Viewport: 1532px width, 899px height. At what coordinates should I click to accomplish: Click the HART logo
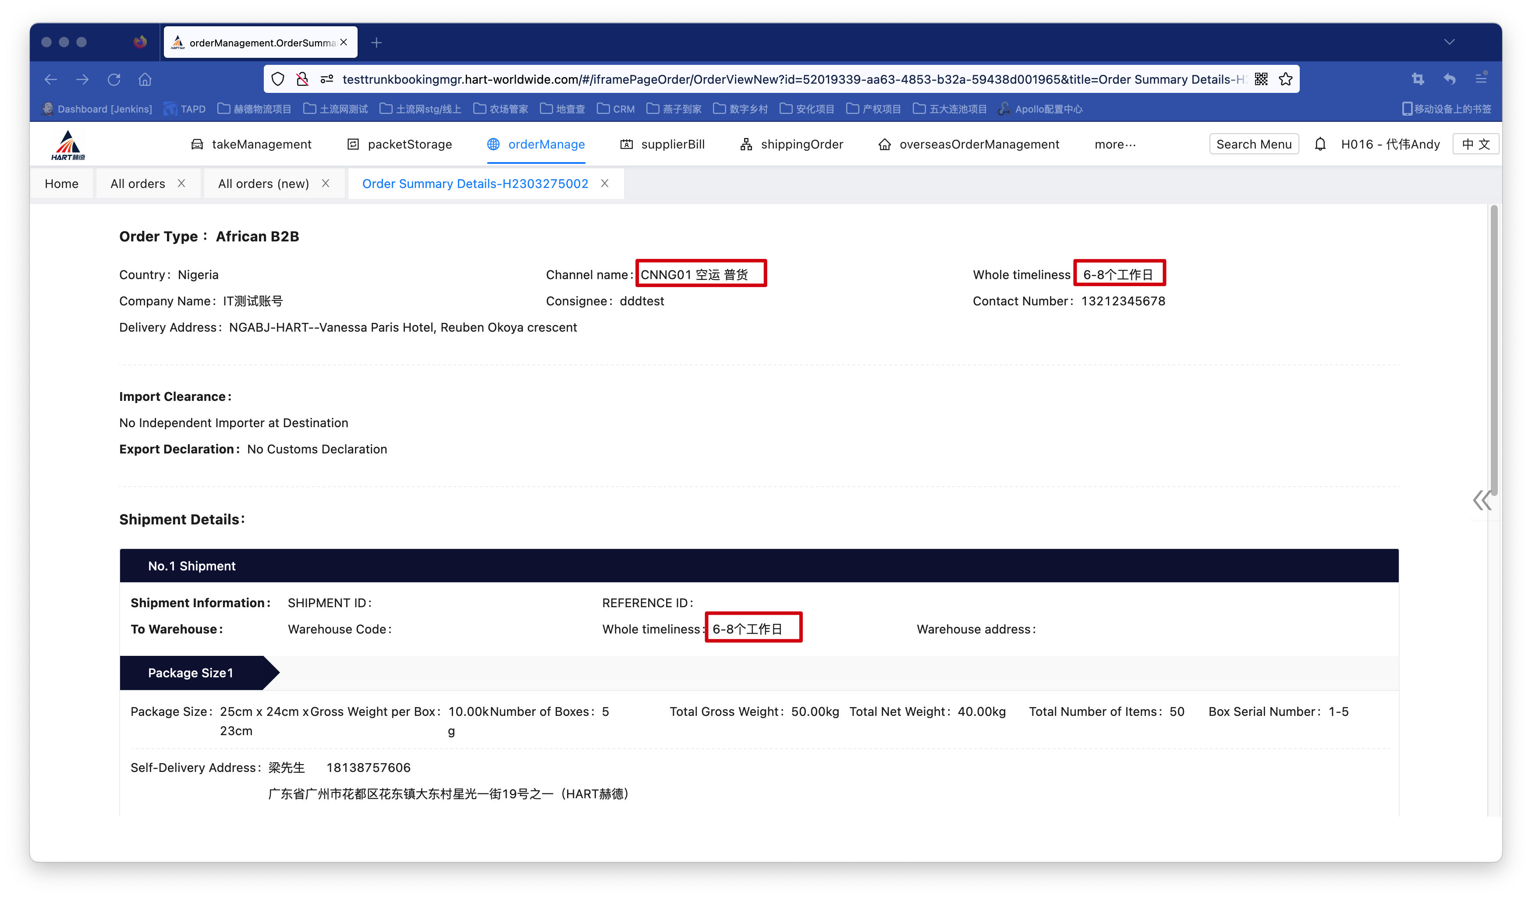click(x=68, y=145)
